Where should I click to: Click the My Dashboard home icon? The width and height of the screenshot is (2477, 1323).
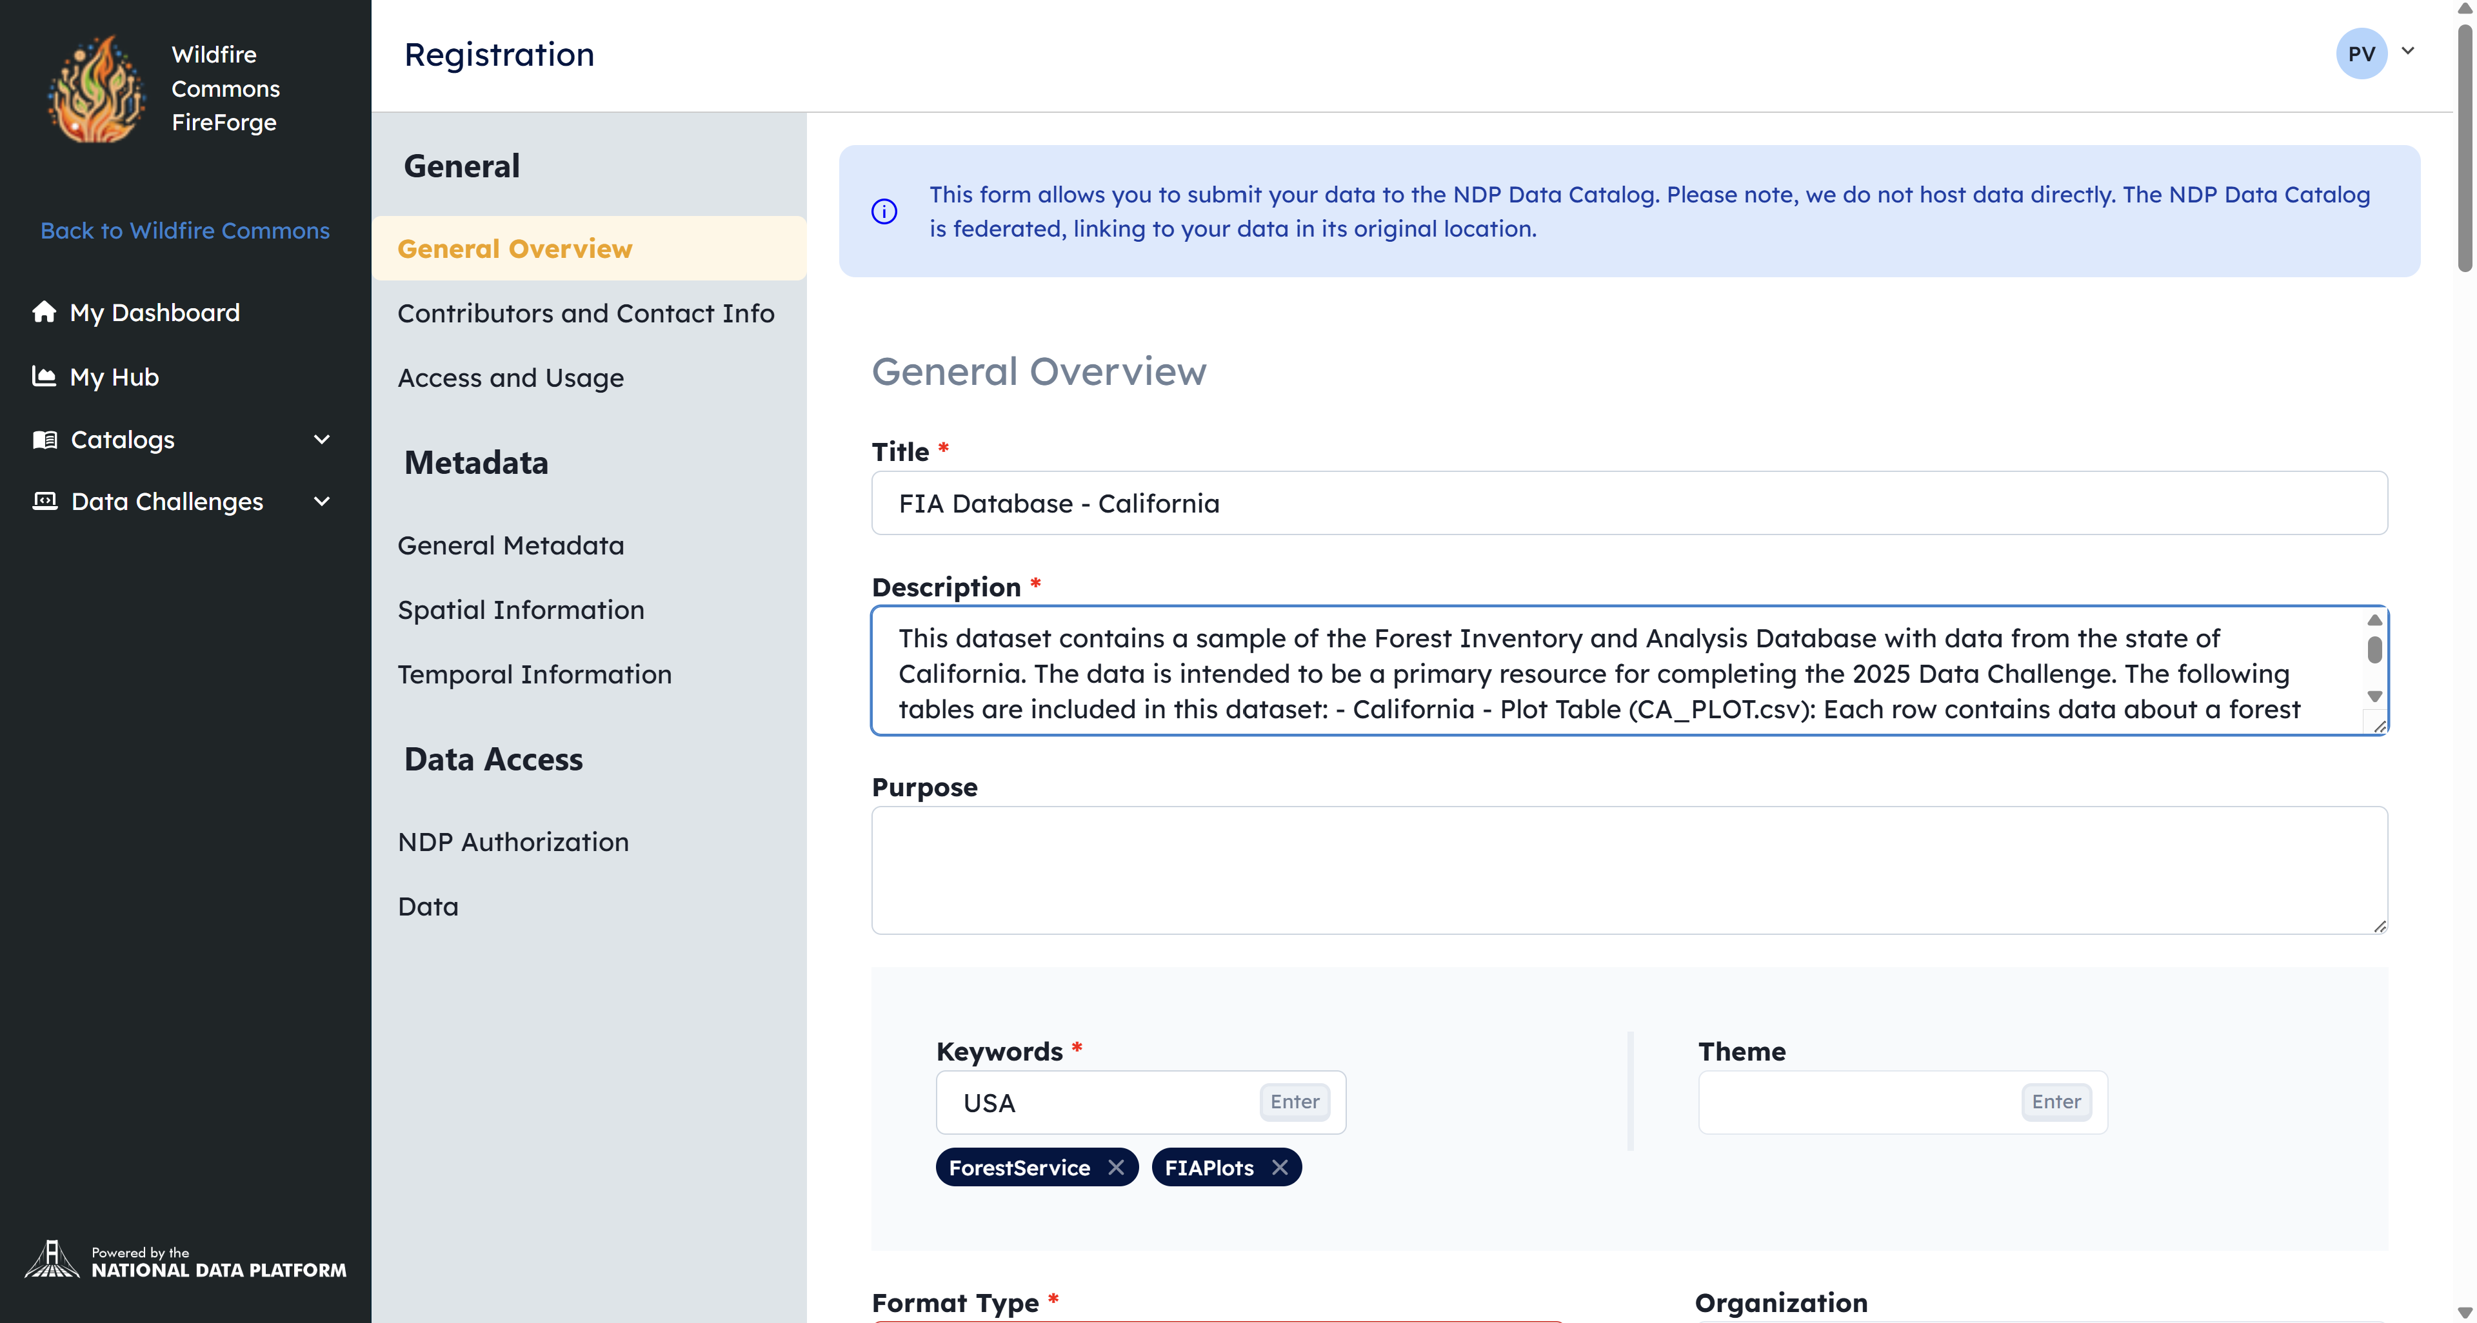click(x=45, y=311)
